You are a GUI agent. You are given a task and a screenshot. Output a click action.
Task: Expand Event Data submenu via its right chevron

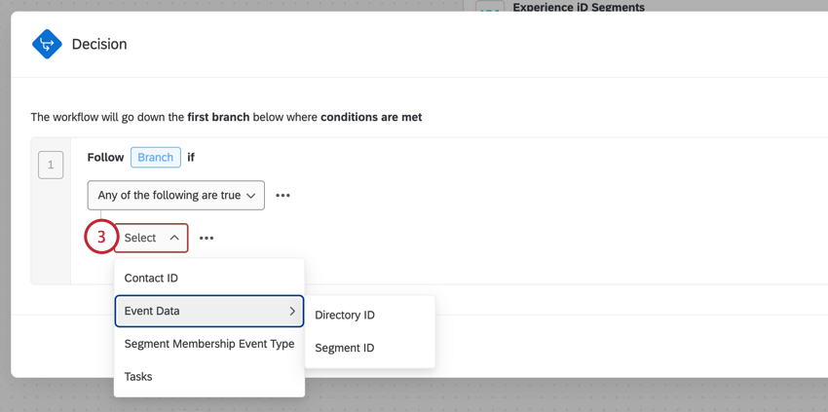coord(292,311)
